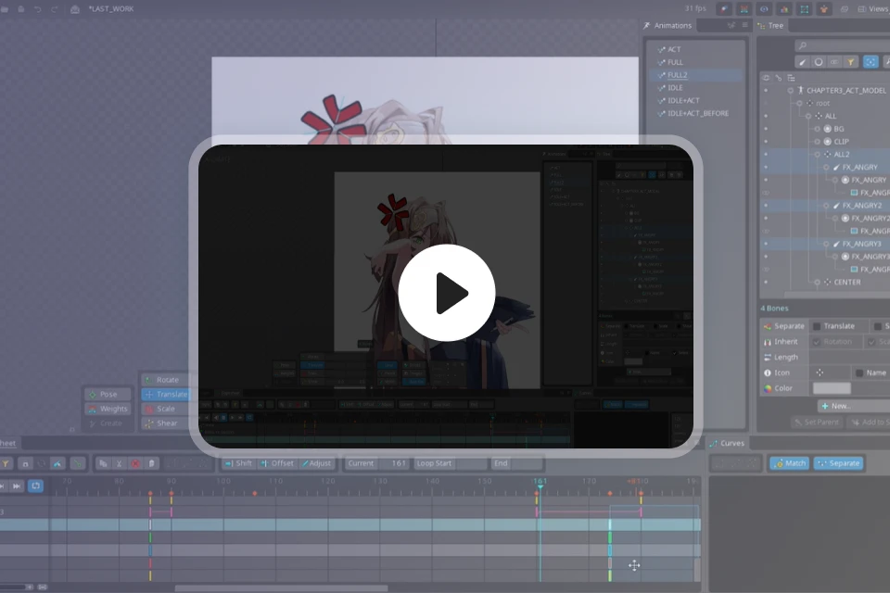The height and width of the screenshot is (593, 890).
Task: Click the orange figure icon in top toolbar
Action: point(824,8)
